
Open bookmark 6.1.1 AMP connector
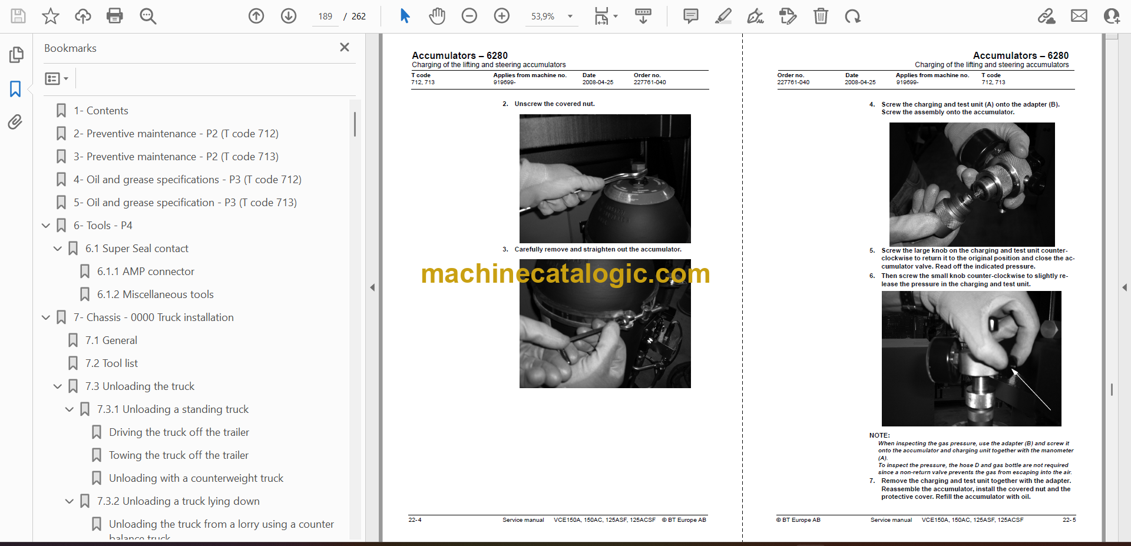click(145, 271)
